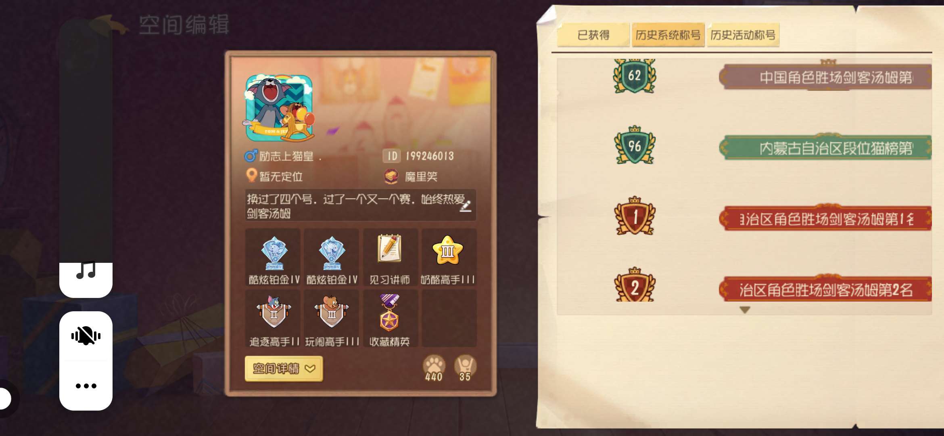Click the Tom and Jerry profile avatar
944x436 pixels.
coord(279,108)
